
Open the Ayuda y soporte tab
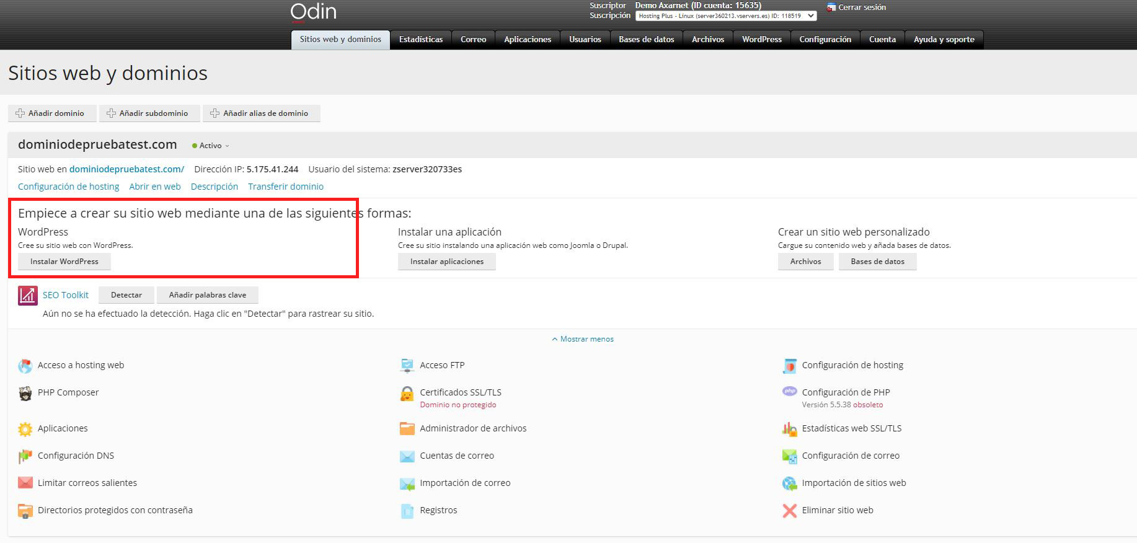(x=944, y=40)
